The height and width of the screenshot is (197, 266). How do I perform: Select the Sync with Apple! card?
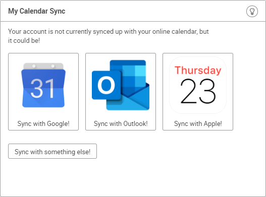point(198,92)
